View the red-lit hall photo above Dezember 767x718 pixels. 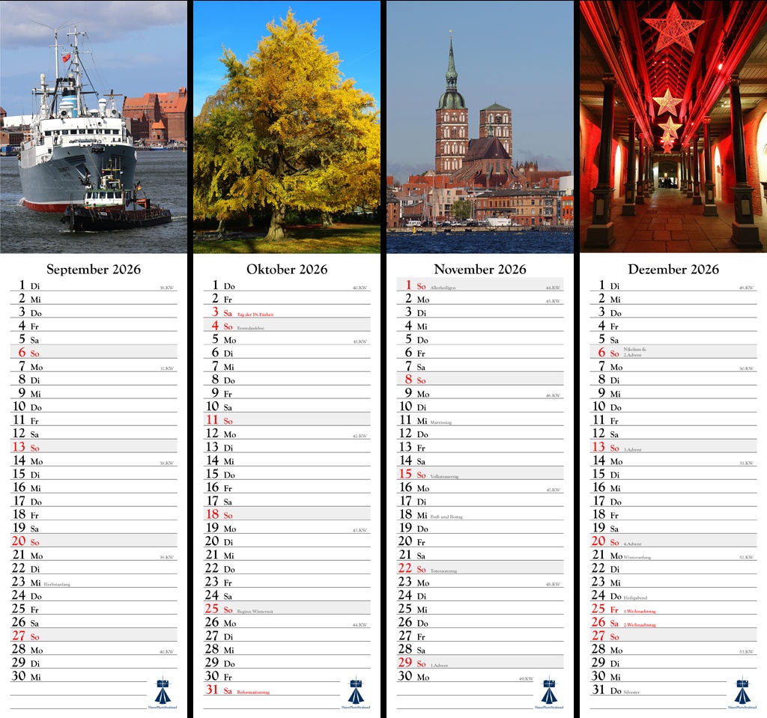[671, 127]
